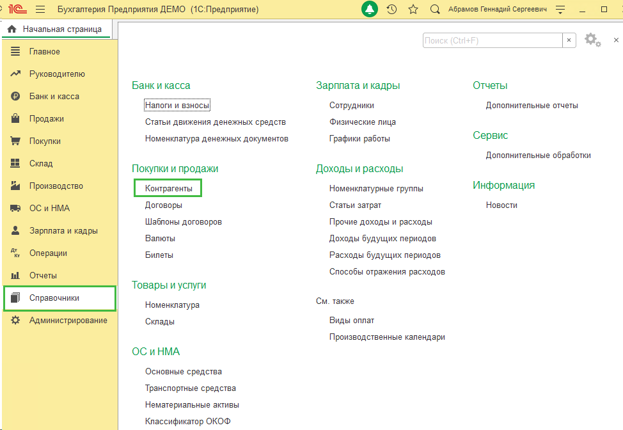Open Статьи затрат link

[355, 205]
